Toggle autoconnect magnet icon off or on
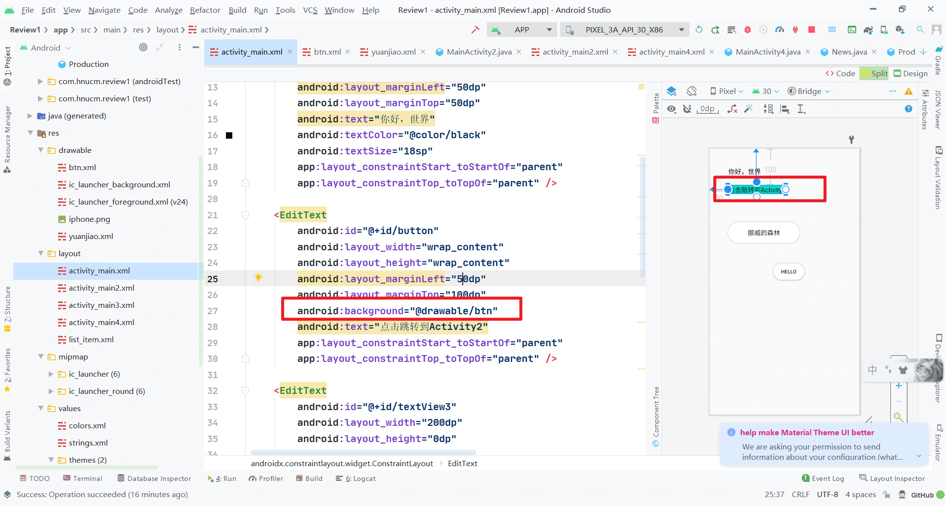This screenshot has height=506, width=945. click(687, 109)
